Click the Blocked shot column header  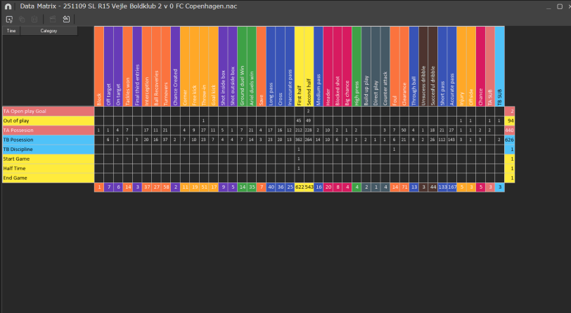338,66
